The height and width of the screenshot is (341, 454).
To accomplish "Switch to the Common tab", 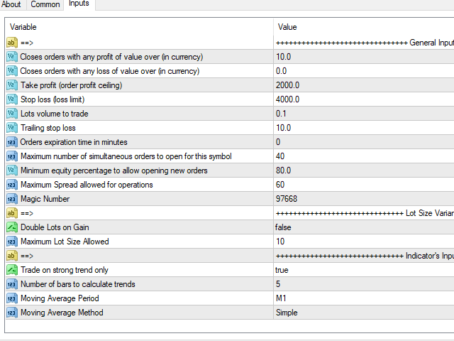I will (x=45, y=5).
